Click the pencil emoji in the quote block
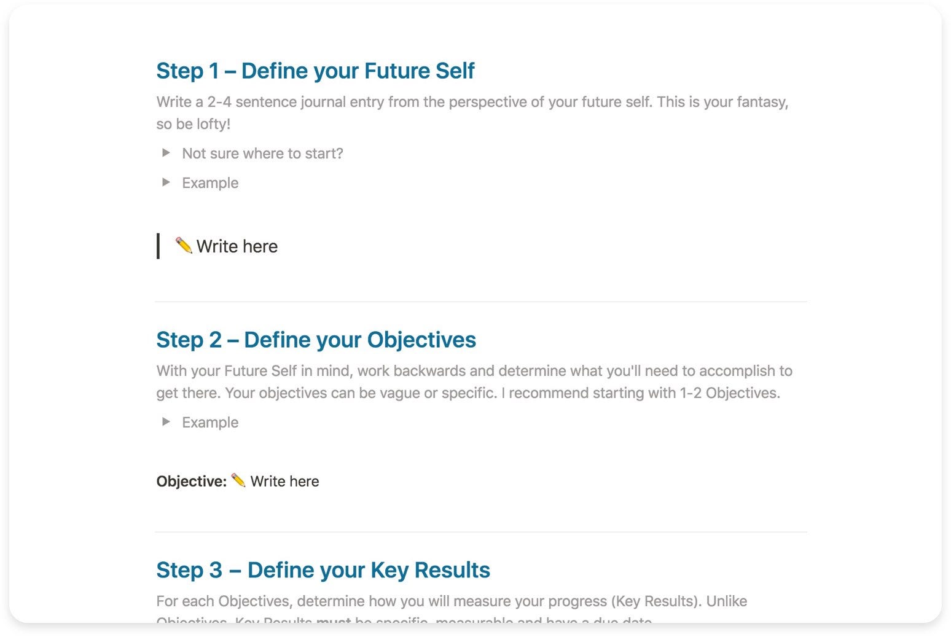Viewport: 951px width, 637px height. click(x=184, y=245)
